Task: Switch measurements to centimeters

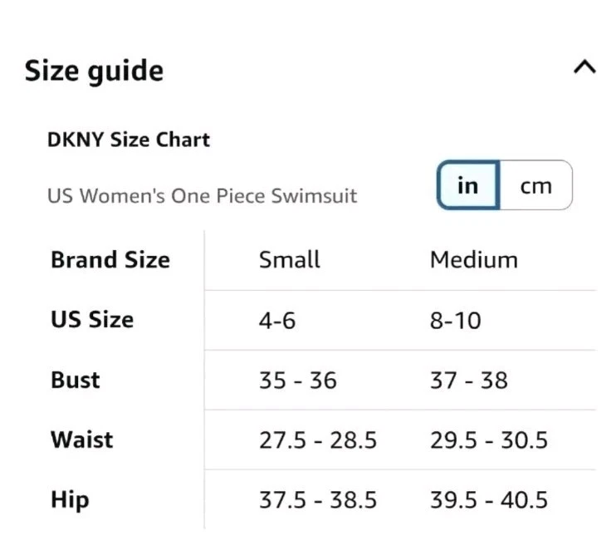Action: (x=535, y=185)
